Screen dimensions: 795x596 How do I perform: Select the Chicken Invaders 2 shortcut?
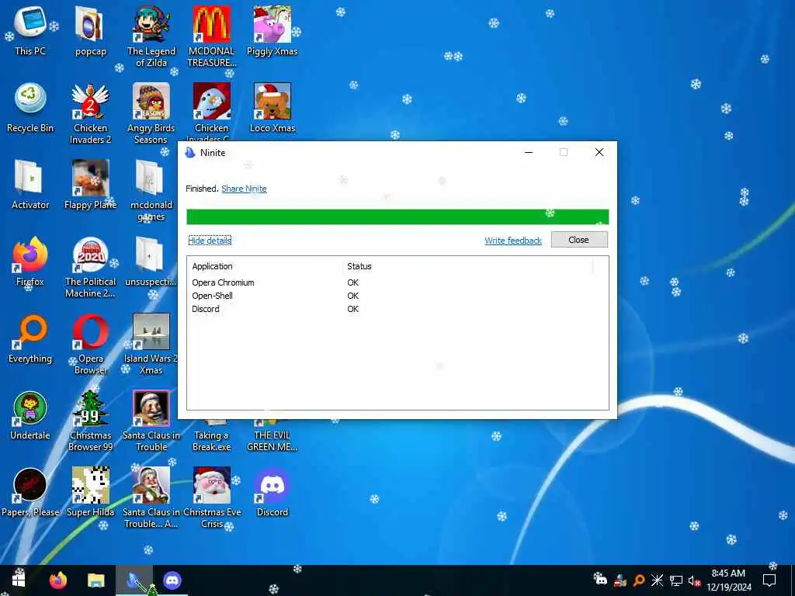click(90, 114)
